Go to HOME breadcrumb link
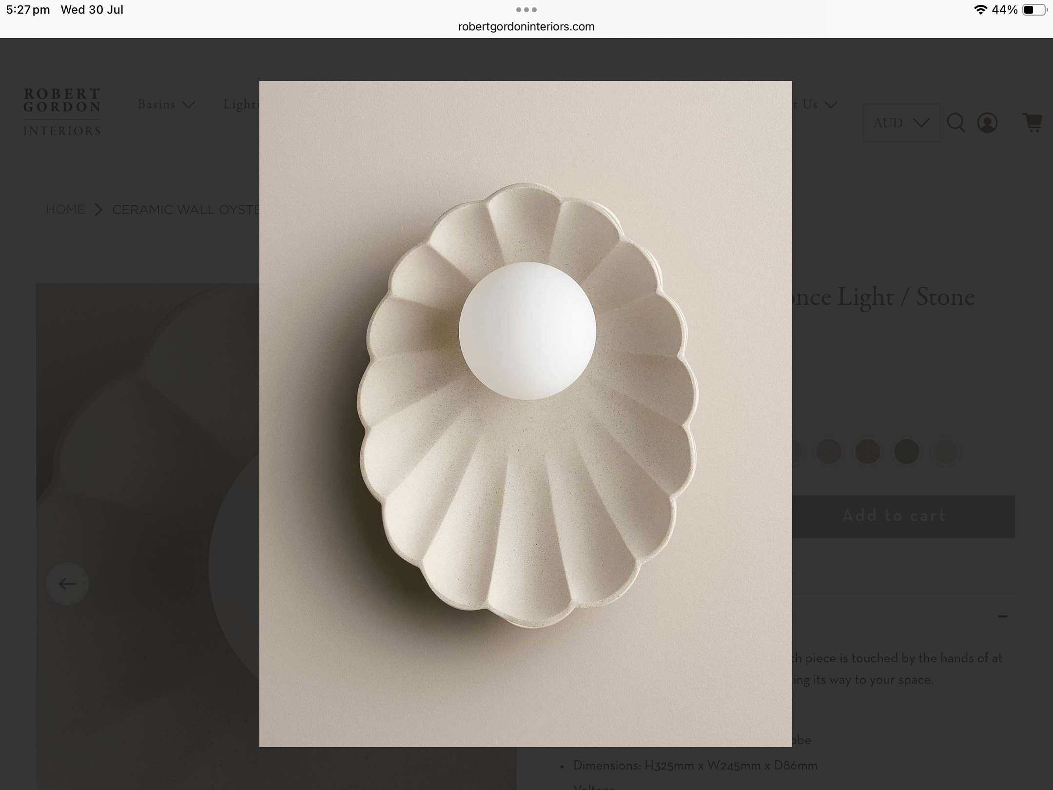 [65, 210]
